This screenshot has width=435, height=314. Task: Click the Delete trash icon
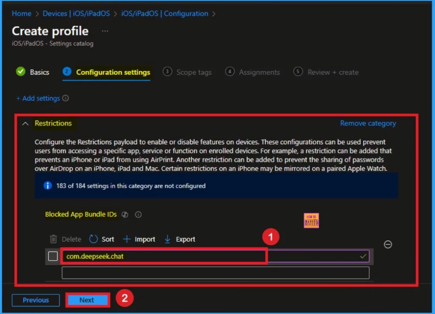53,239
